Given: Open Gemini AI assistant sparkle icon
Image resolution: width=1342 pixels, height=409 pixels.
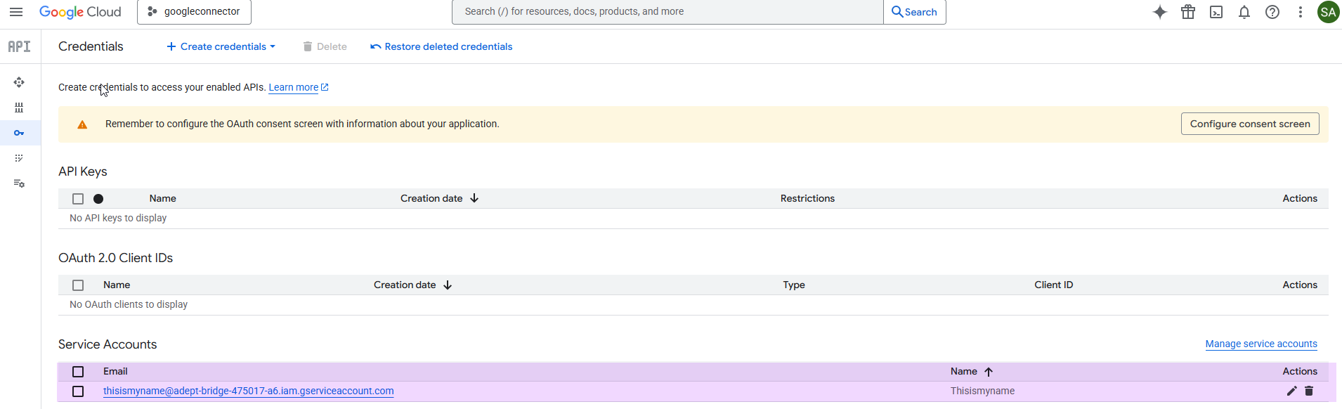Looking at the screenshot, I should pos(1160,12).
